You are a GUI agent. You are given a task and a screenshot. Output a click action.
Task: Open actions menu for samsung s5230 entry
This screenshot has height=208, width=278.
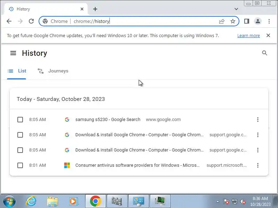tap(258, 120)
